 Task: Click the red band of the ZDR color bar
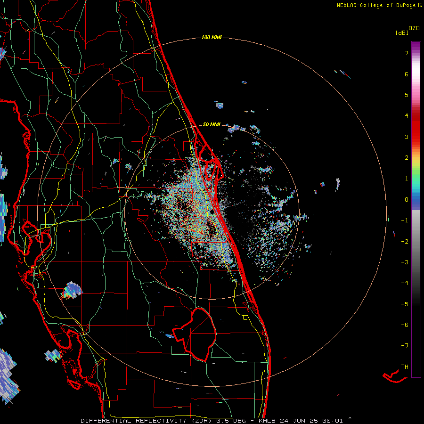point(416,130)
